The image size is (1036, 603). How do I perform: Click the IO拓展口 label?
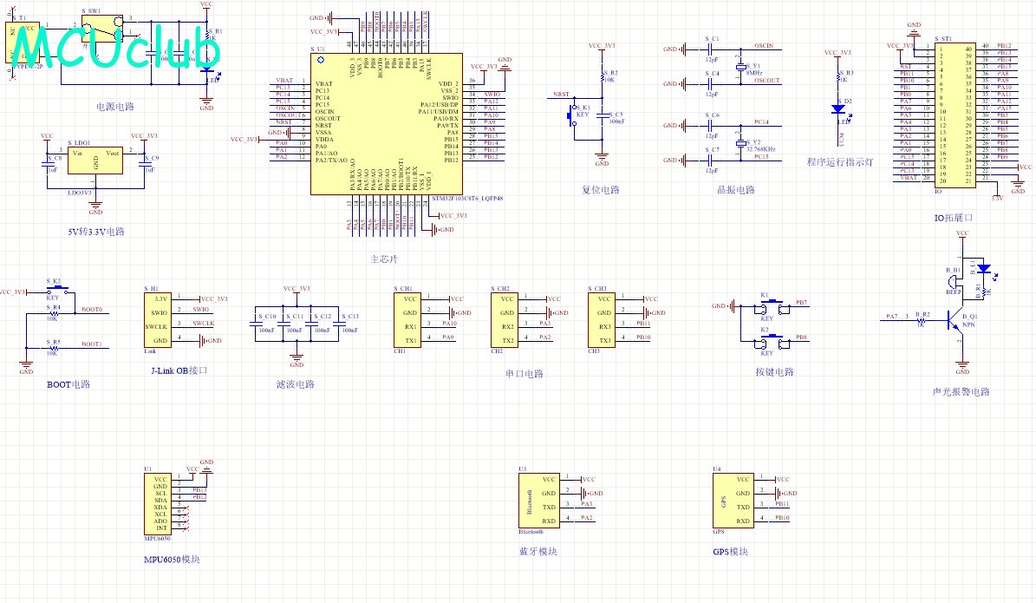pos(954,218)
